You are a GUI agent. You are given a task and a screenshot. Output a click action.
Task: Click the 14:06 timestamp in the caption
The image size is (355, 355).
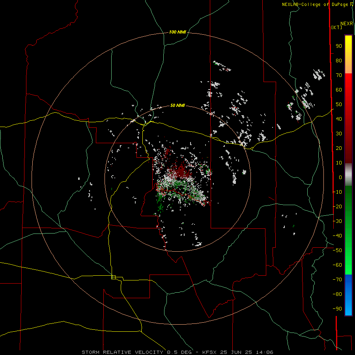click(x=265, y=352)
